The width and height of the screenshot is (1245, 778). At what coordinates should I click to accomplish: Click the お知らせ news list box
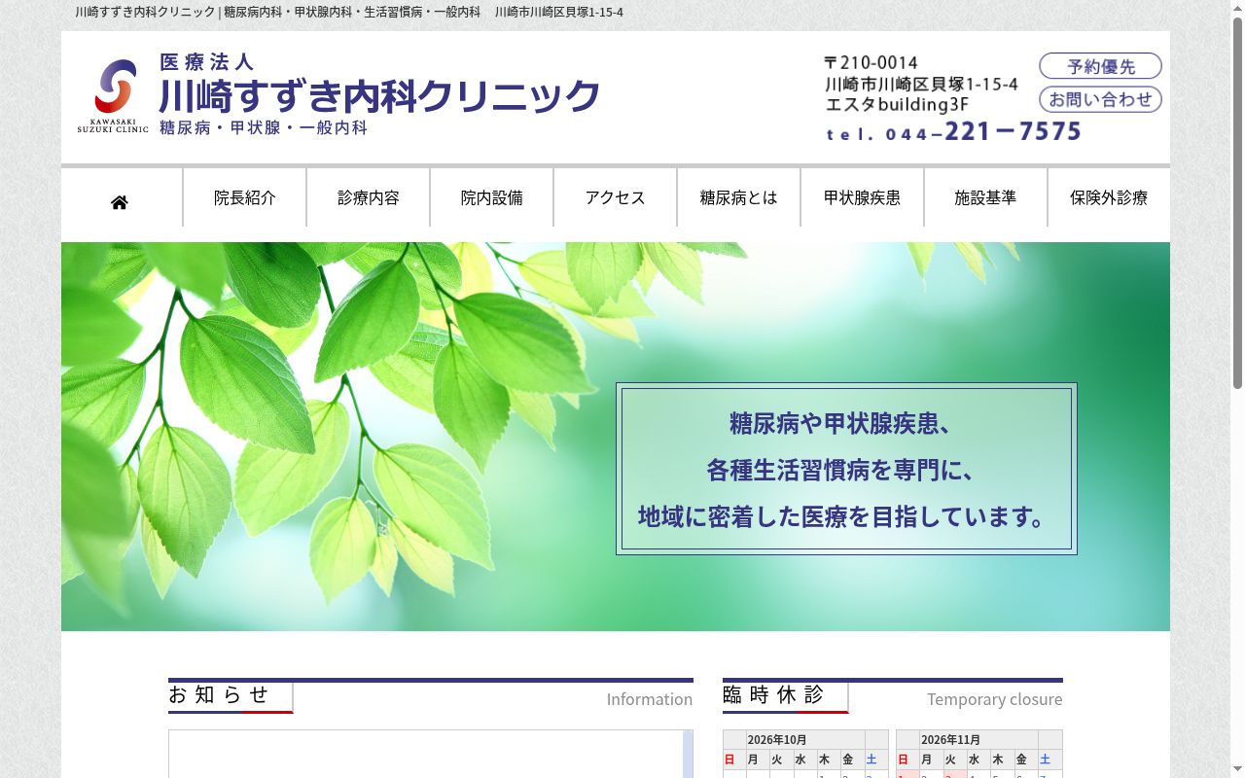[x=431, y=754]
